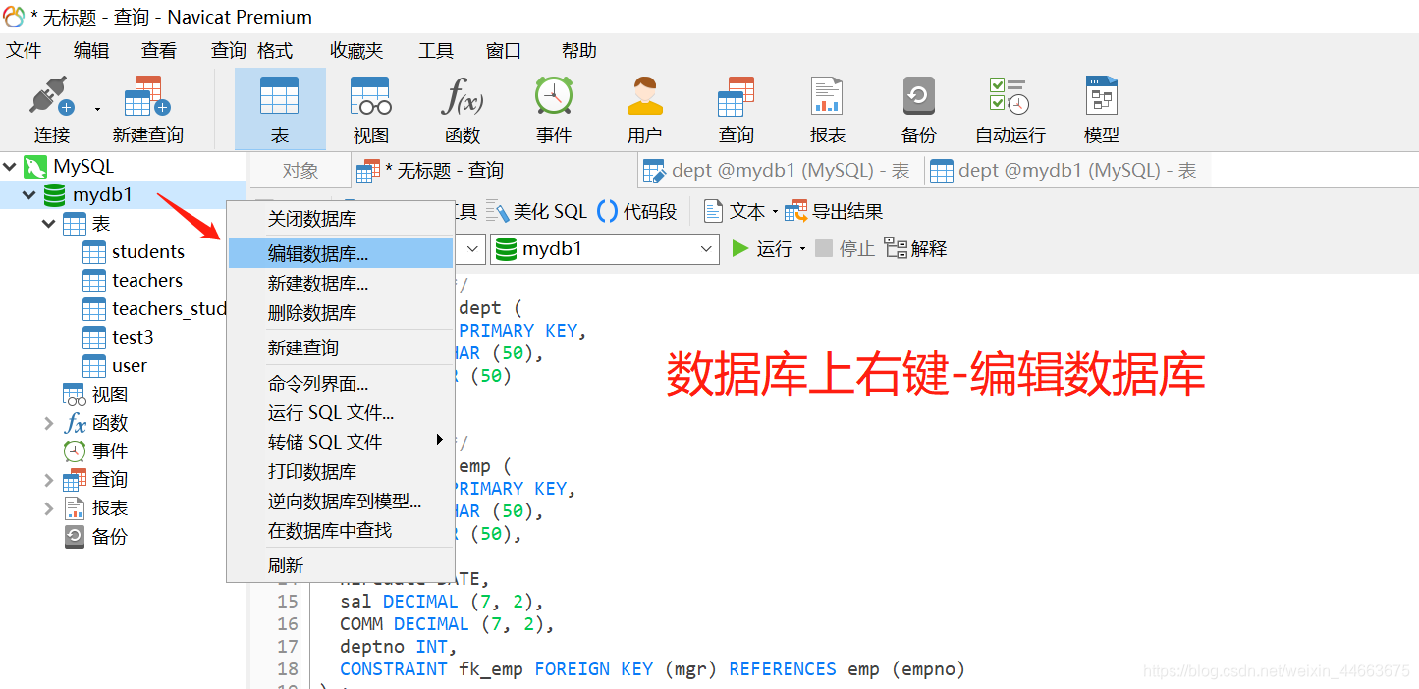Expand the 函数 tree node

49,423
